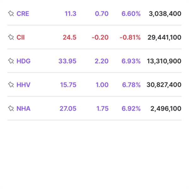This screenshot has height=189, width=189.
Task: Click CRE volume 3,038,400
Action: 165,14
